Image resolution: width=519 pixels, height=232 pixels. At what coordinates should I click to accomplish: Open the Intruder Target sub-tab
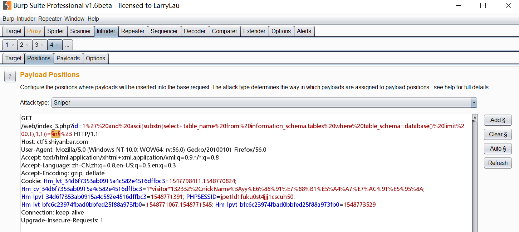[x=14, y=58]
